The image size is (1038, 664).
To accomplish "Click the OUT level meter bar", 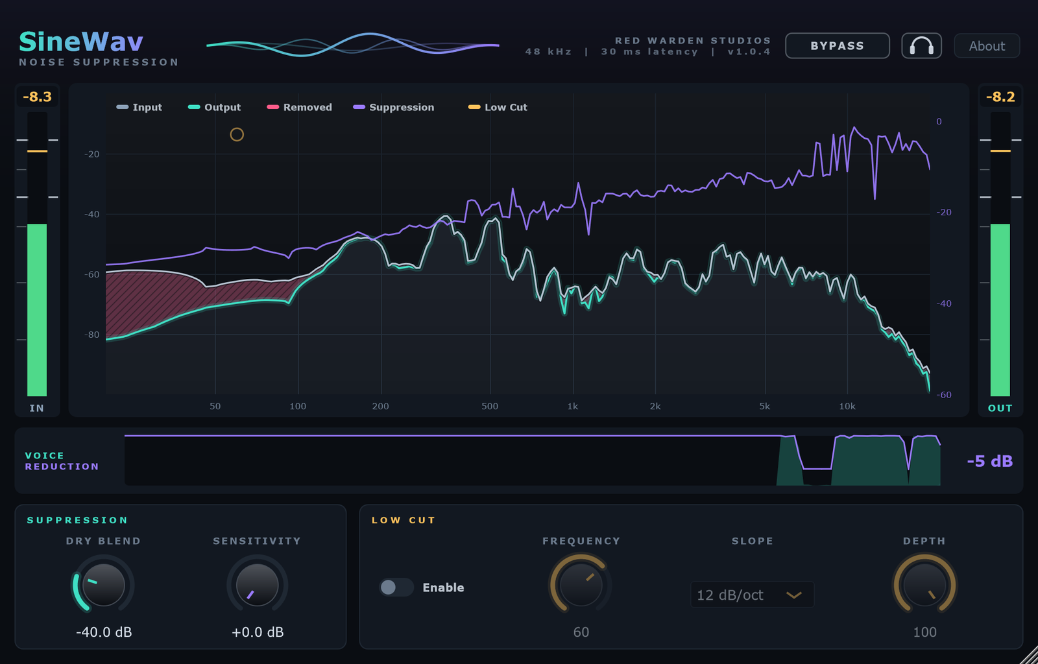I will click(1000, 254).
